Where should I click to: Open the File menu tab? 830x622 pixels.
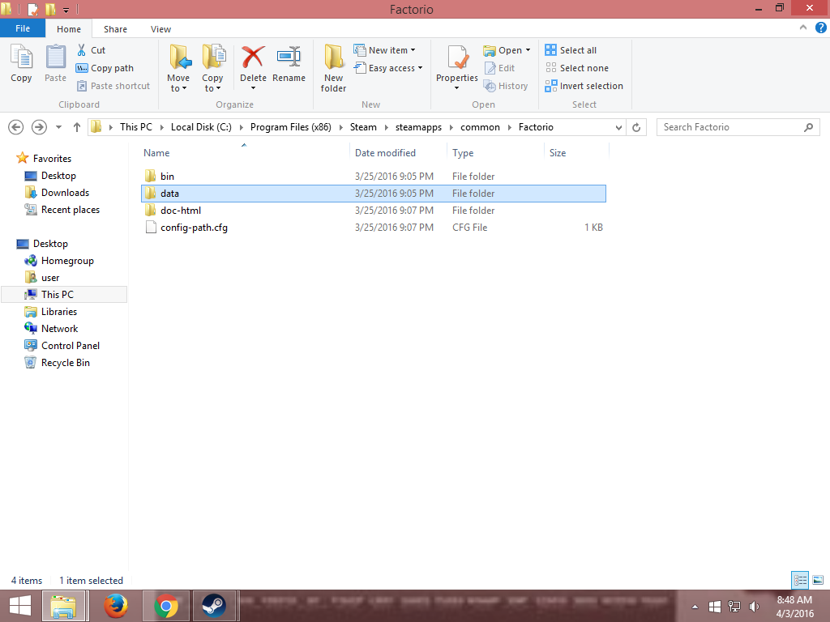23,28
